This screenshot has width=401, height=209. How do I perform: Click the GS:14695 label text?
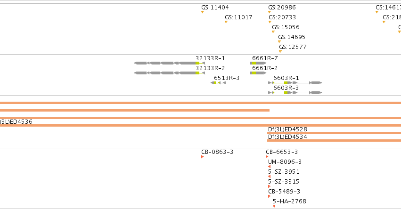pos(292,37)
